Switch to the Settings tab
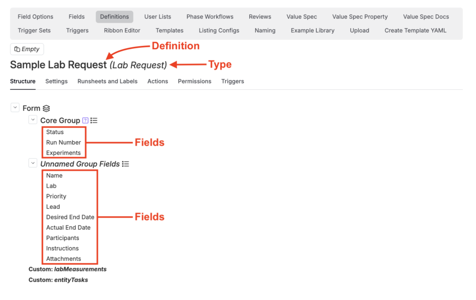The width and height of the screenshot is (476, 300). [56, 81]
